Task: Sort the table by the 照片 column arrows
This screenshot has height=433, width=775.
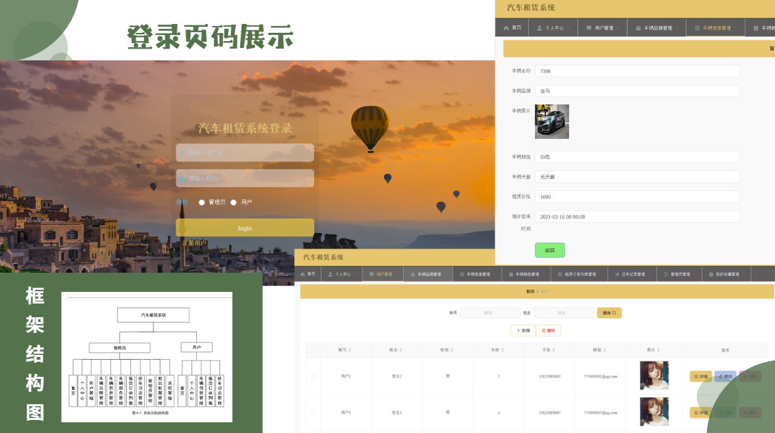Action: [658, 350]
